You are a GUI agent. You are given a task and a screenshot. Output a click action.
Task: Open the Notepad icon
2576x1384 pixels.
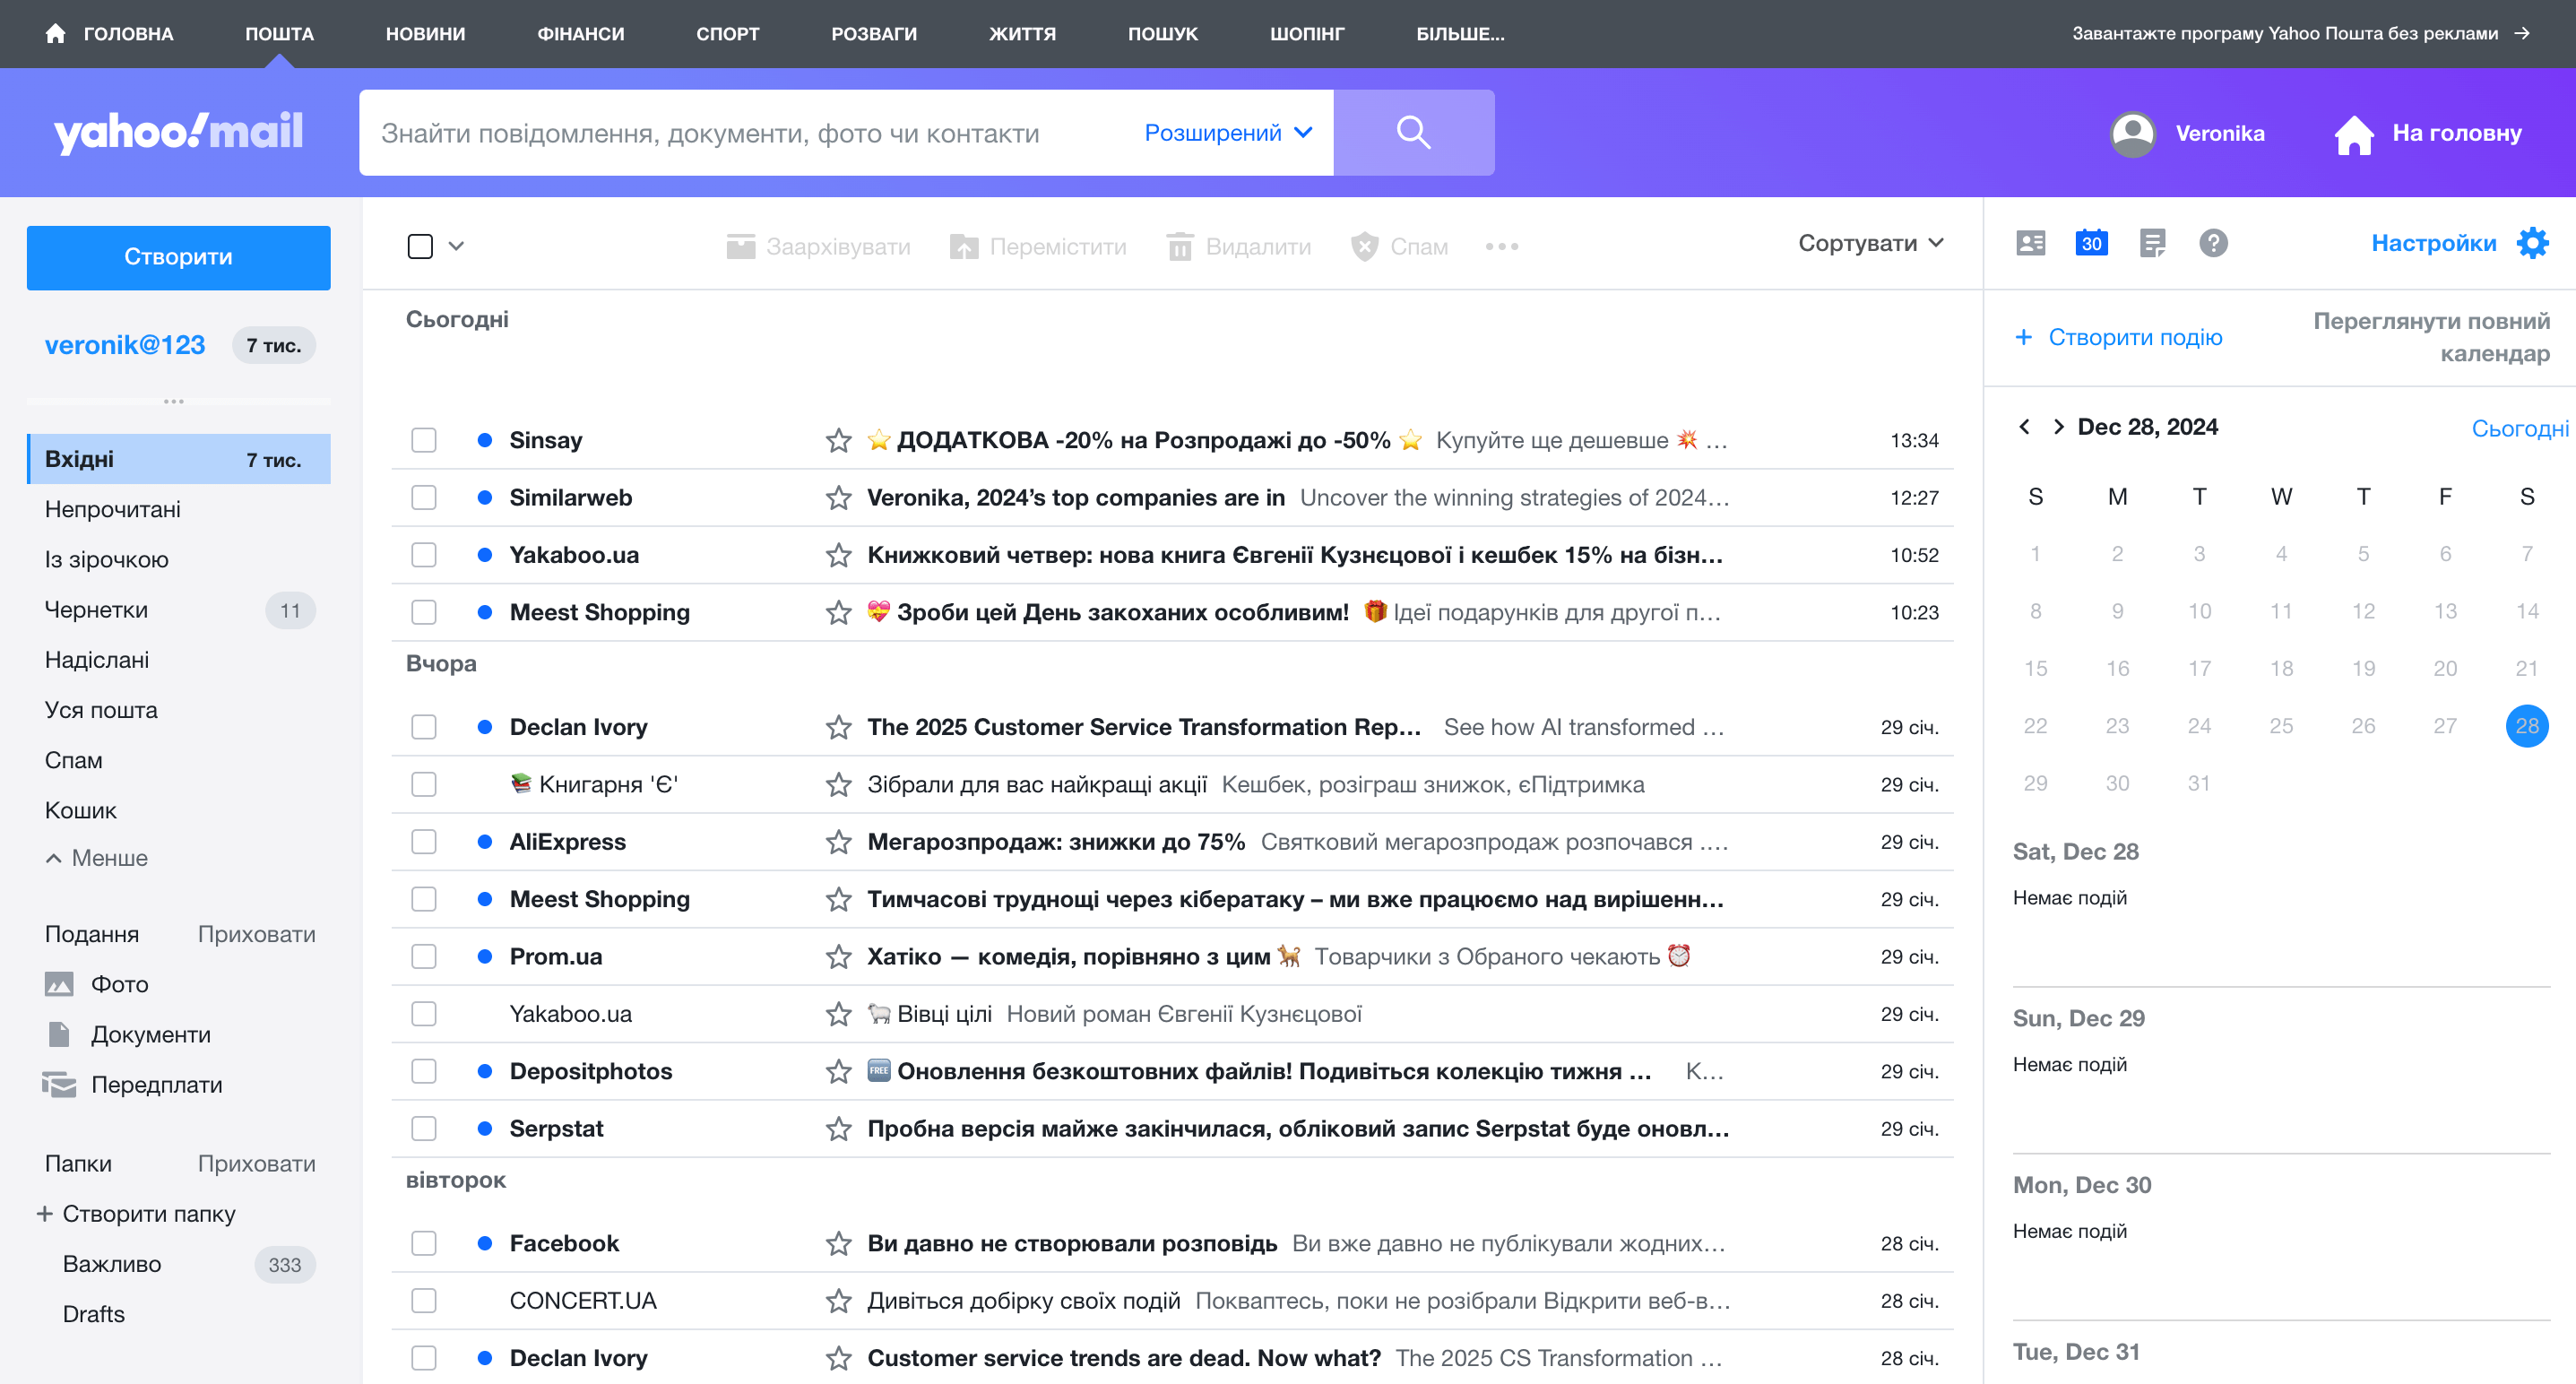pyautogui.click(x=2152, y=243)
